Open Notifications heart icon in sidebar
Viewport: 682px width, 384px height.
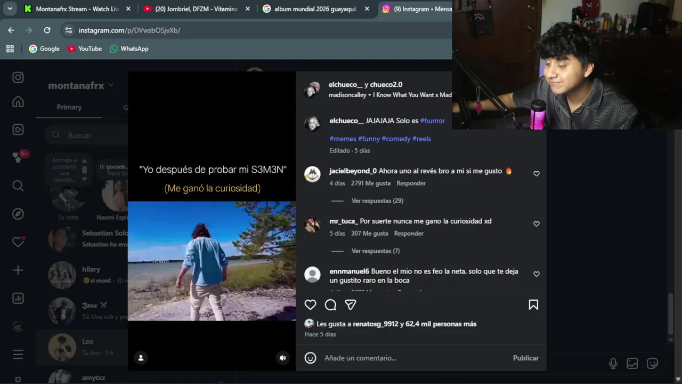pos(18,242)
